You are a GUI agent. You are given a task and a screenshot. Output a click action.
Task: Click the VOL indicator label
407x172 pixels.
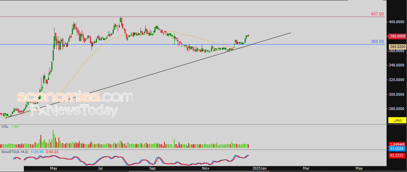coord(4,127)
